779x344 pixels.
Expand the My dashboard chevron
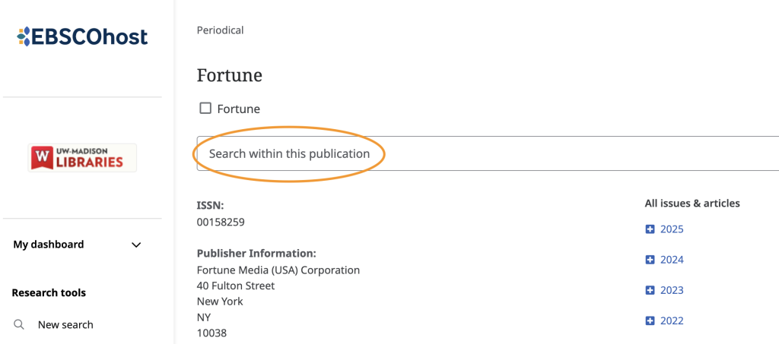coord(136,245)
